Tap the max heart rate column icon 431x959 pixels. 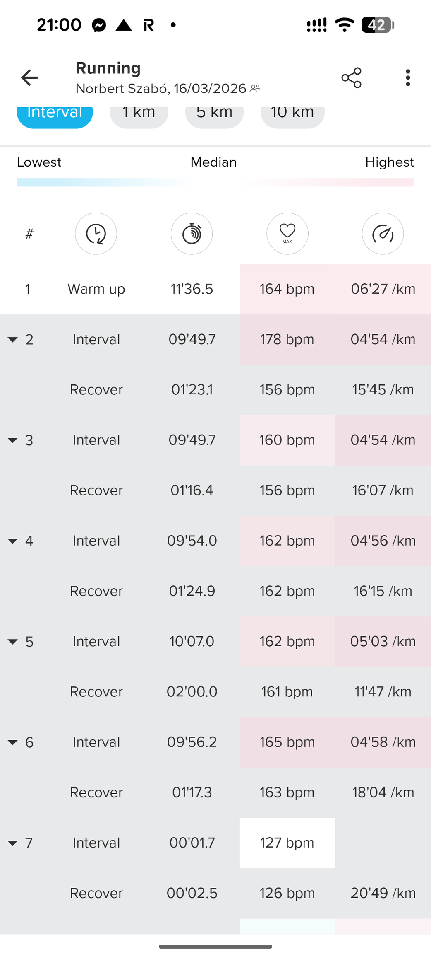point(287,234)
